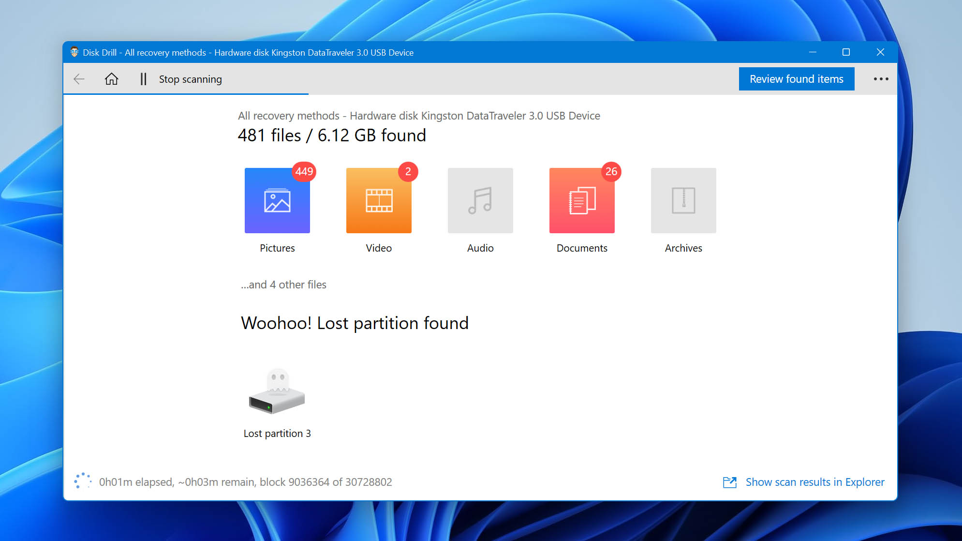The image size is (962, 541).
Task: Click the Pictures recovery icon
Action: tap(277, 200)
